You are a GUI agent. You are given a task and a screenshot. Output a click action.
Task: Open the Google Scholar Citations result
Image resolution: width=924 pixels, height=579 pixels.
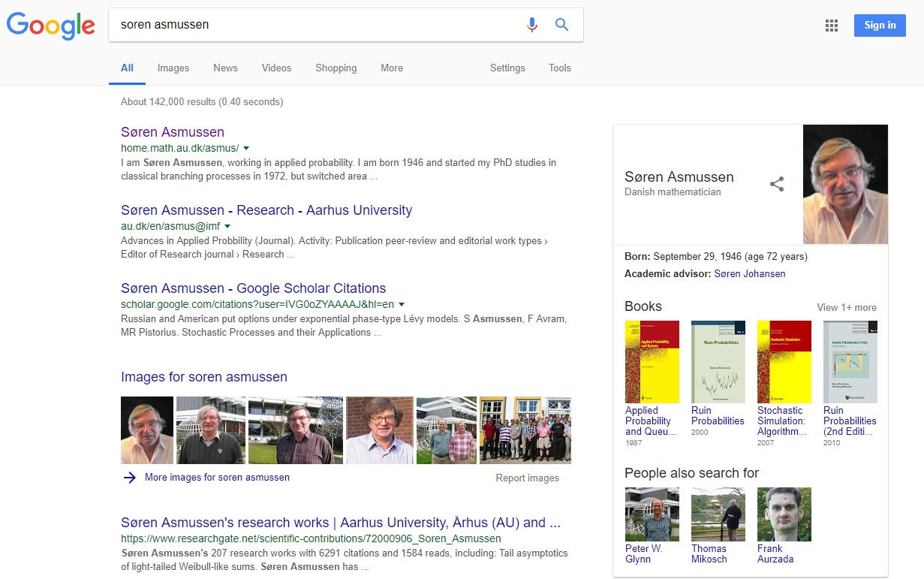pos(253,288)
